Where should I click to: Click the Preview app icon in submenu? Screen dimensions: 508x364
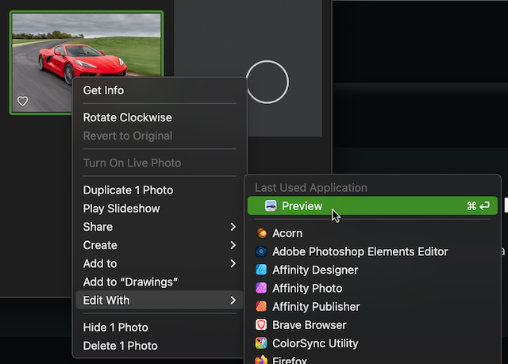tap(271, 205)
